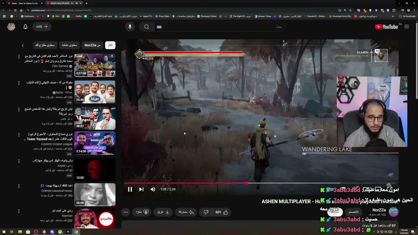Open the NorZZa channel name link
This screenshot has width=418, height=235.
coord(379,210)
